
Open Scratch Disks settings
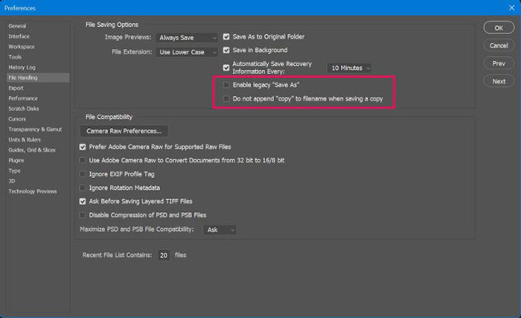[x=24, y=109]
